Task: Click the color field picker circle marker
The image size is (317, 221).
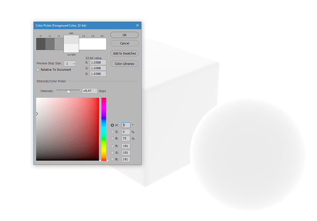Action: tap(37, 114)
